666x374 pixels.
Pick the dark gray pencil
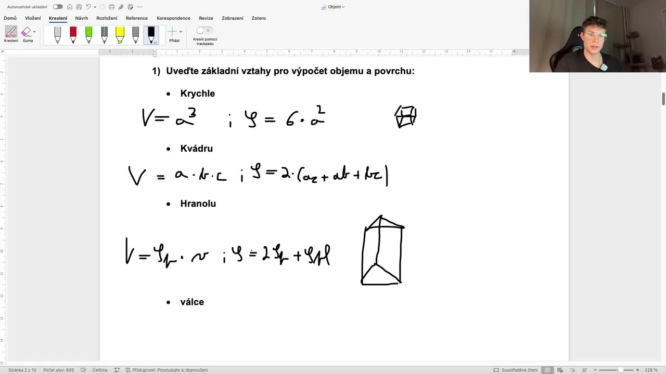(104, 35)
